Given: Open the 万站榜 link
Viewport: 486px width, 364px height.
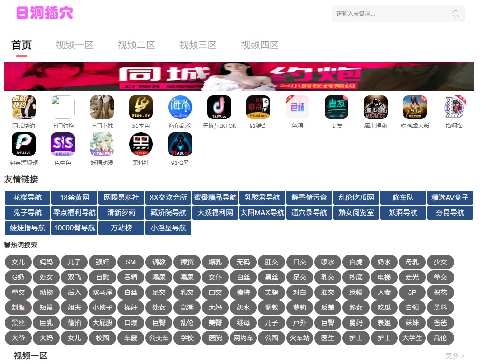Looking at the screenshot, I should (121, 228).
